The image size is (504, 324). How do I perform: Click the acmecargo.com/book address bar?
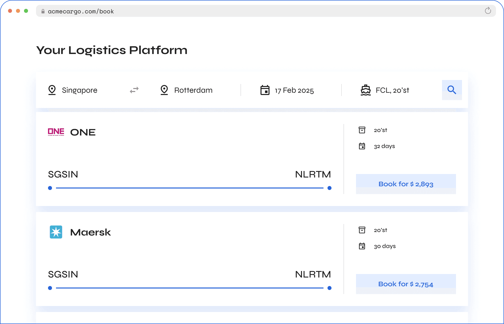click(x=266, y=11)
